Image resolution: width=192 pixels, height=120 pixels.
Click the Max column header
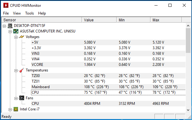(x=166, y=20)
